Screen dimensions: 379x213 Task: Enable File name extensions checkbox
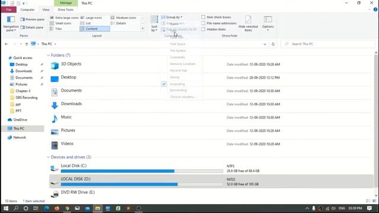(x=203, y=23)
